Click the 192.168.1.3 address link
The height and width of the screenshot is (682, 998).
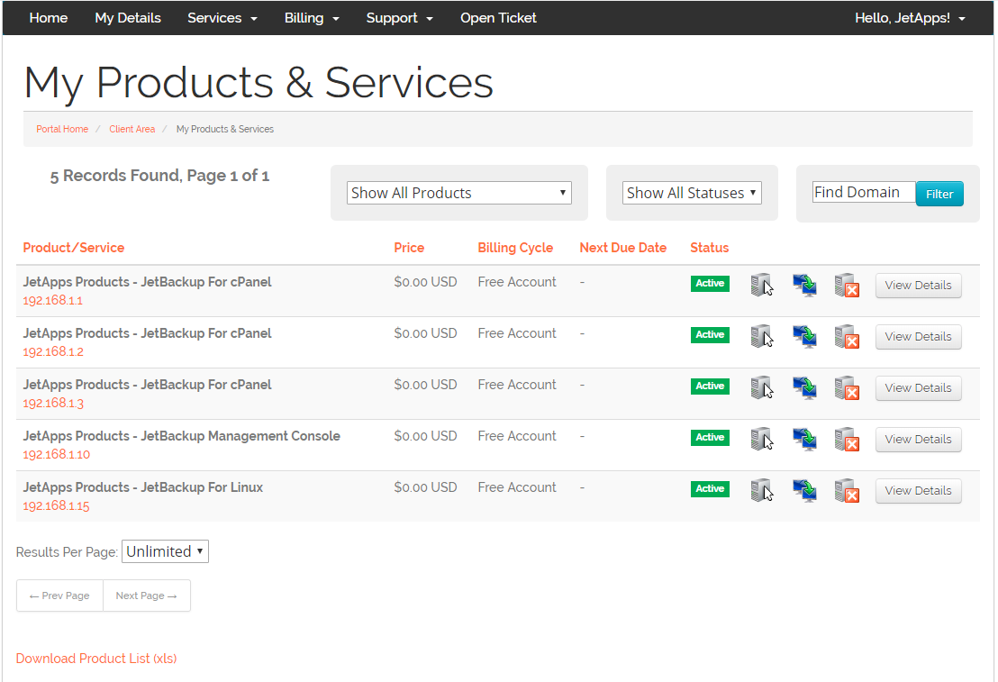point(53,403)
